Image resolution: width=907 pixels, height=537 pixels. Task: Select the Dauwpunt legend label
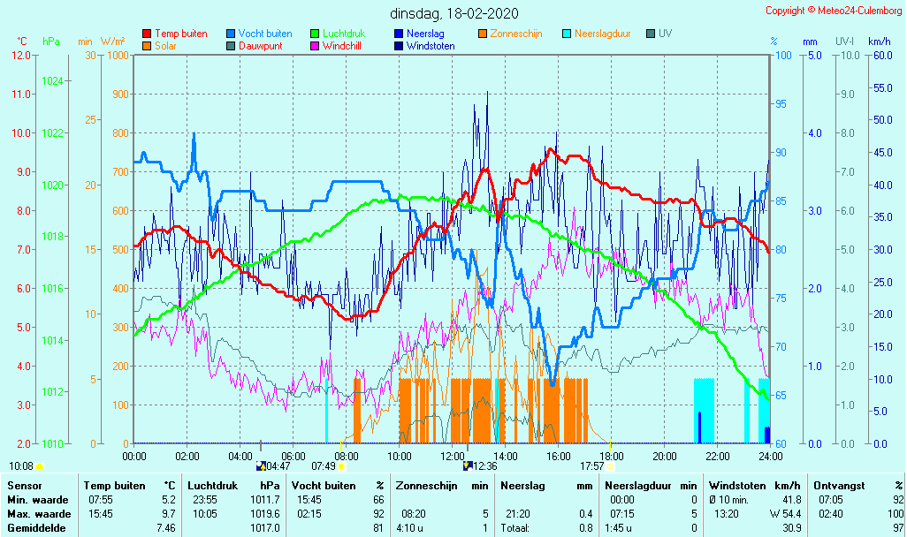(260, 46)
